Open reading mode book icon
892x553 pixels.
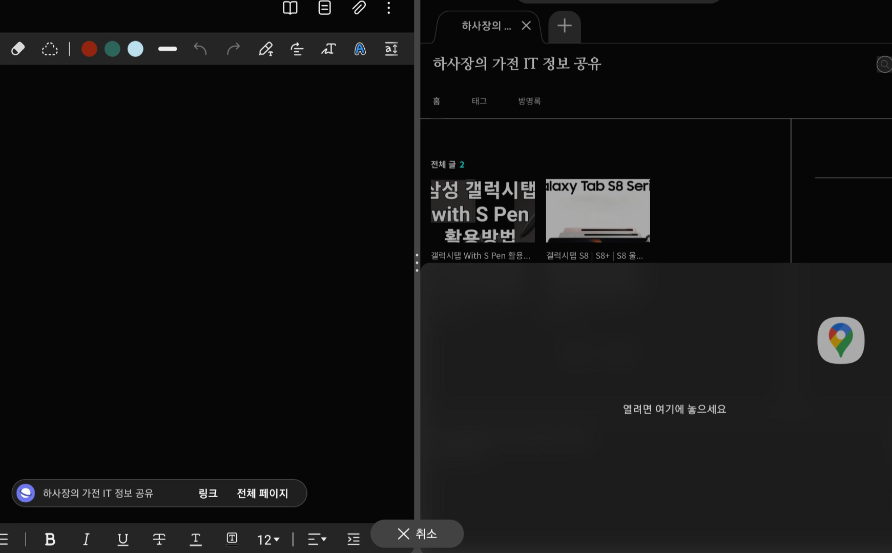coord(290,8)
